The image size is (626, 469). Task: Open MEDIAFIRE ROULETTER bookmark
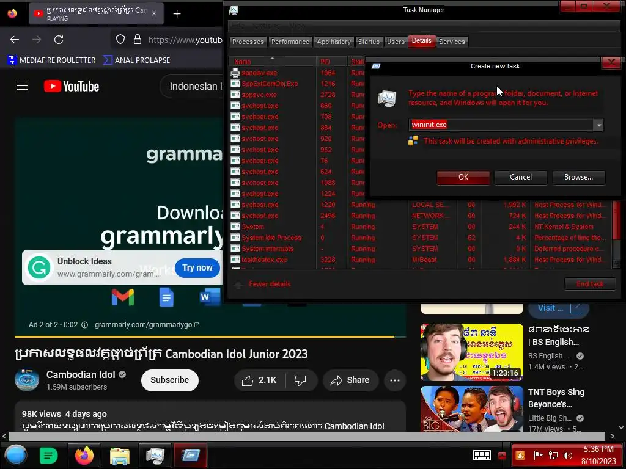[x=51, y=60]
